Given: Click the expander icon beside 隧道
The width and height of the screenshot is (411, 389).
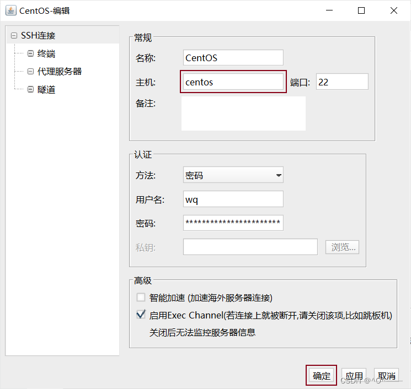Looking at the screenshot, I should point(30,89).
